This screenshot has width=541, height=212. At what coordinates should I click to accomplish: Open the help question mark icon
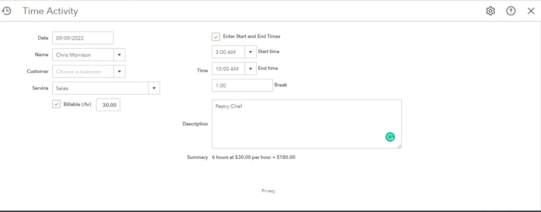point(511,11)
